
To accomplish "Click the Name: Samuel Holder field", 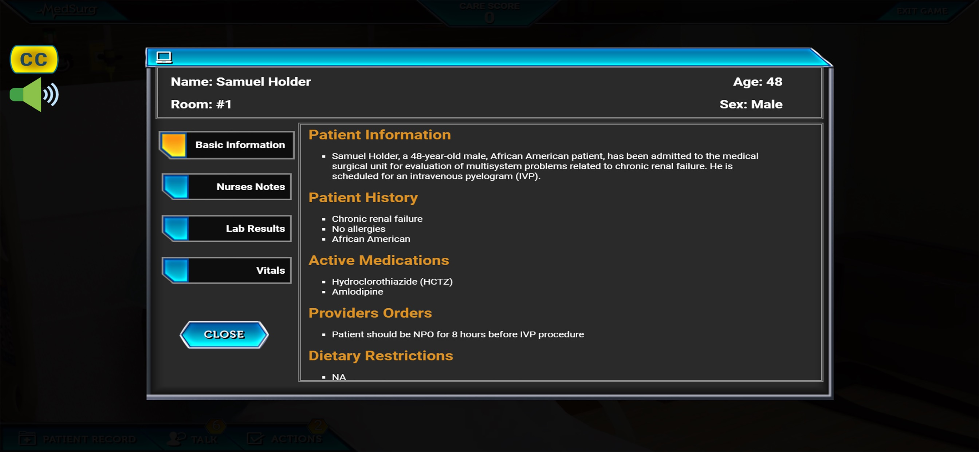I will 241,82.
